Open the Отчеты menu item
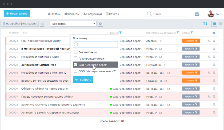Screen dimensions: 224x130 [112, 14]
